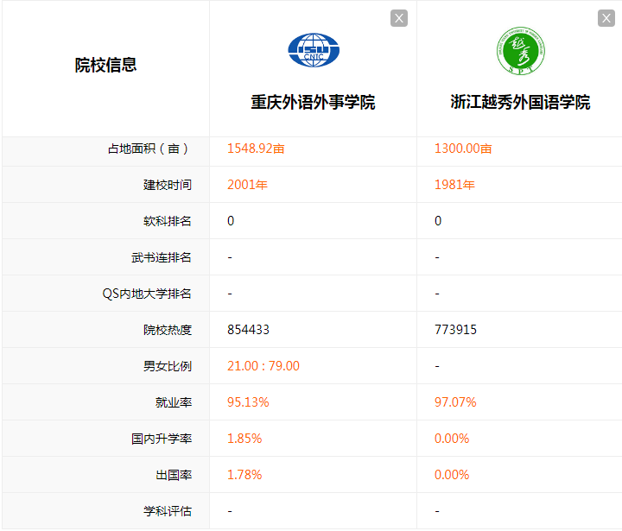
Task: Click the 浙江越秀外国语学院 green emblem
Action: click(x=520, y=51)
